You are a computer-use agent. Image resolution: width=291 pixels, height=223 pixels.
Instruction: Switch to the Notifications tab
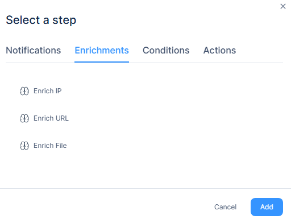pyautogui.click(x=34, y=51)
